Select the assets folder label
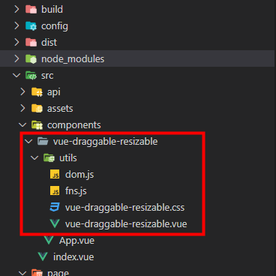Image resolution: width=276 pixels, height=276 pixels. pyautogui.click(x=60, y=109)
